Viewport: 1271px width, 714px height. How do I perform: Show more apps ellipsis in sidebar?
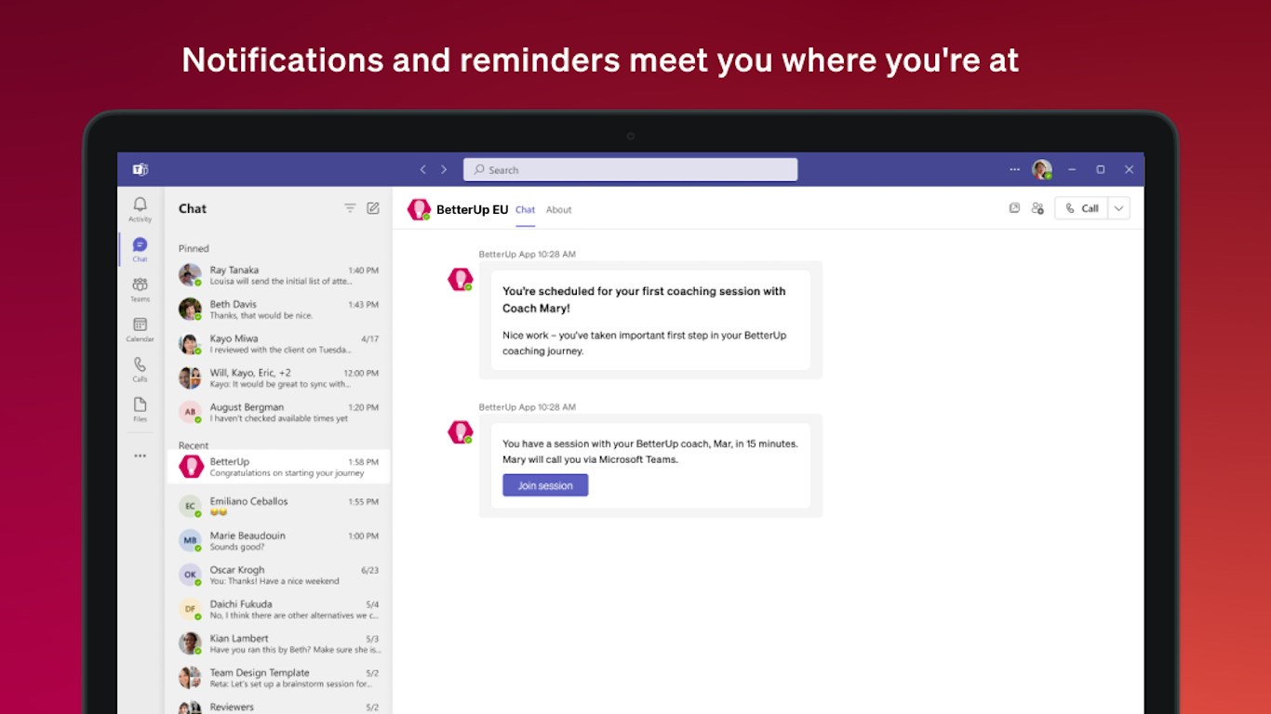pyautogui.click(x=140, y=456)
